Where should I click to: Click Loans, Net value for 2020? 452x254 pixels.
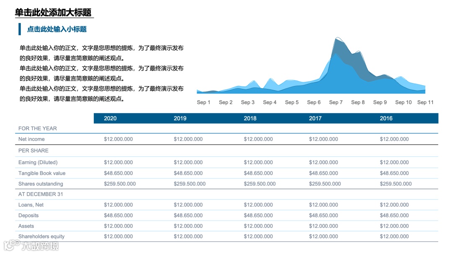[x=118, y=205]
